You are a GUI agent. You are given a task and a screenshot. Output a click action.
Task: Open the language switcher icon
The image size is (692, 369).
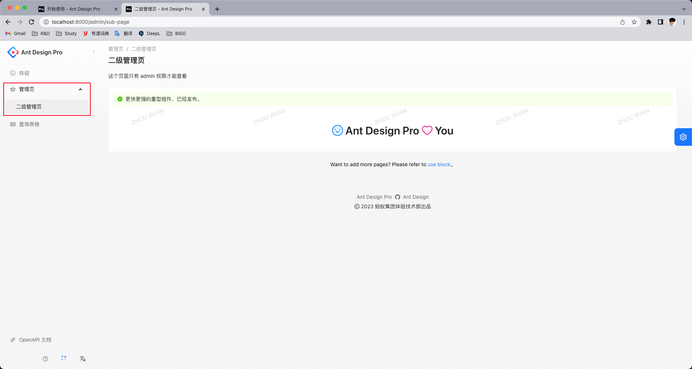pos(83,359)
